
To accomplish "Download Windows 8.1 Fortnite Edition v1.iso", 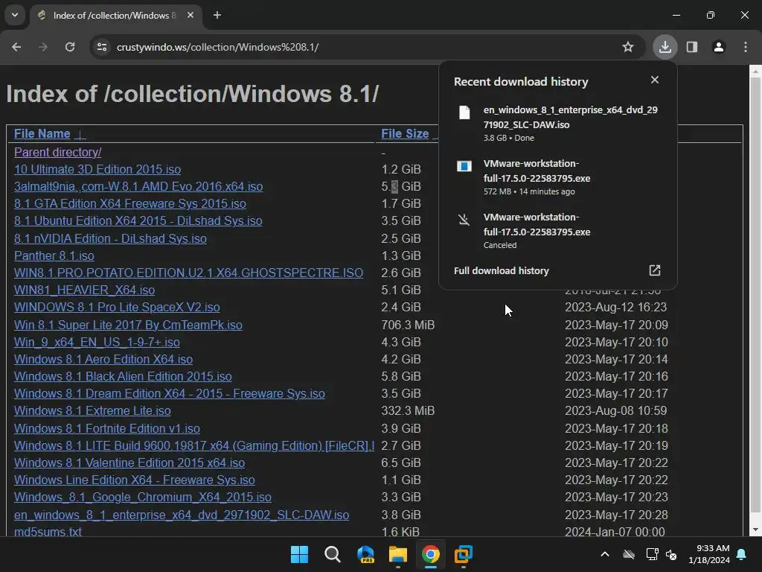I will tap(107, 428).
